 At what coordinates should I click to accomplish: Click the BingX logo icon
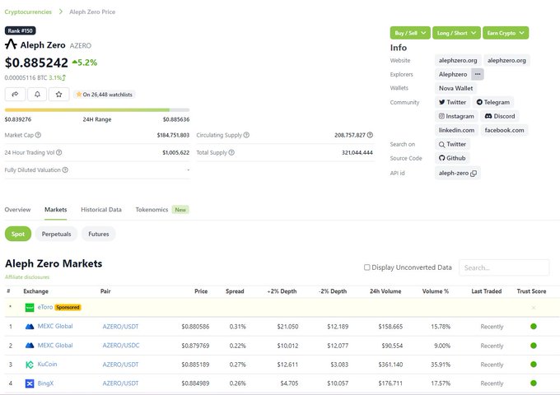pyautogui.click(x=30, y=383)
